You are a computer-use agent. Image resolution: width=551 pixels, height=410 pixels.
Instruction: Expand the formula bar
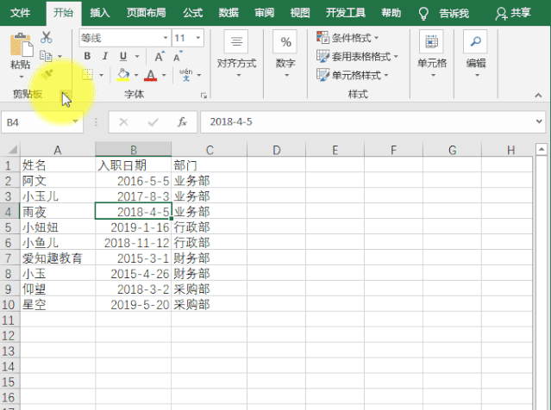click(x=539, y=121)
